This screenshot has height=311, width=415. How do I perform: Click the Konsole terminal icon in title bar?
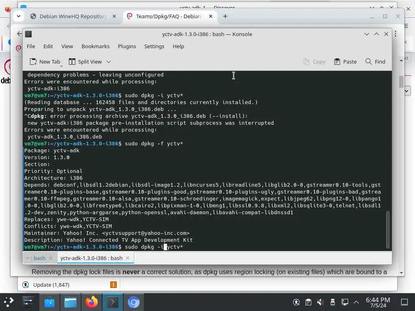[x=28, y=34]
